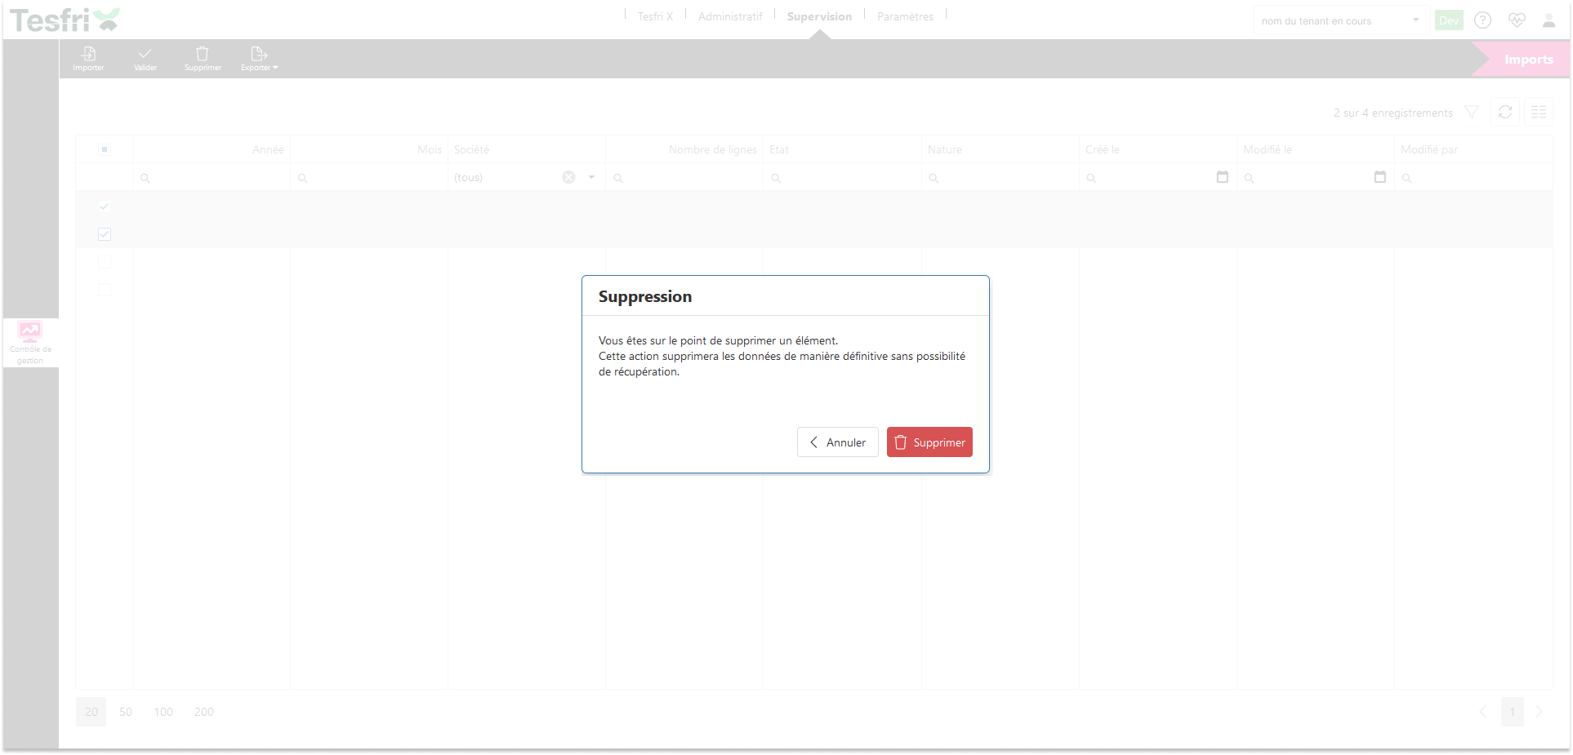Viewport: 1573px width, 755px height.
Task: Clear the Société filter value
Action: click(568, 177)
